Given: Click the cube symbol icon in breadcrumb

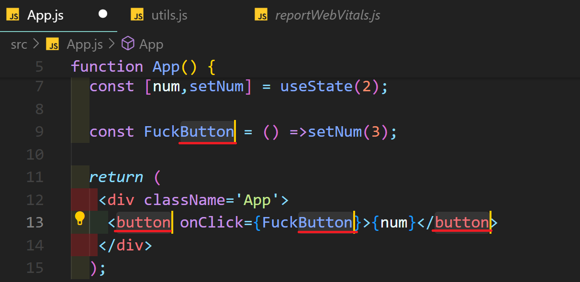Looking at the screenshot, I should [x=128, y=44].
